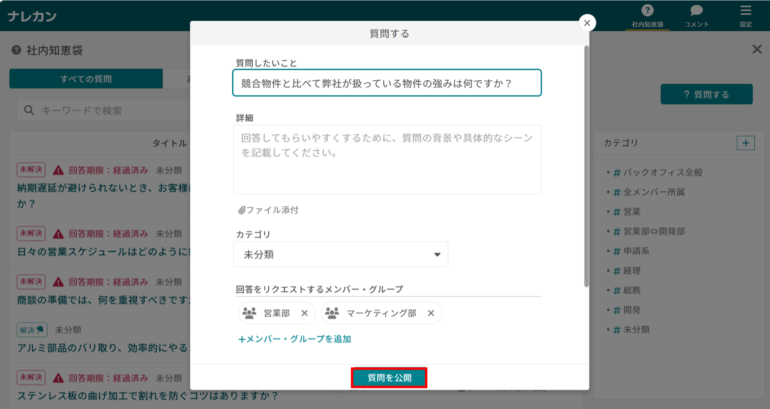
Task: Click the help icon next to 社内知恵袋 heading
Action: point(15,50)
